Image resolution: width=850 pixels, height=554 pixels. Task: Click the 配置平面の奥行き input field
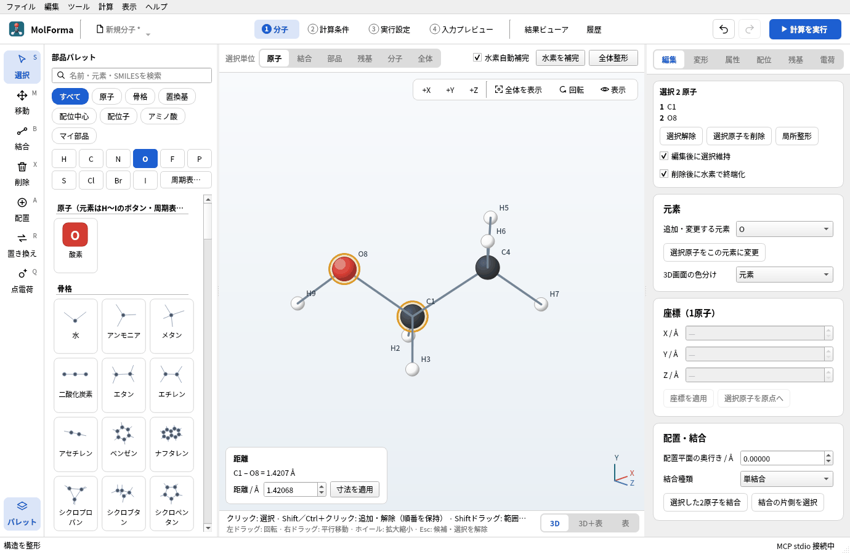coord(782,459)
